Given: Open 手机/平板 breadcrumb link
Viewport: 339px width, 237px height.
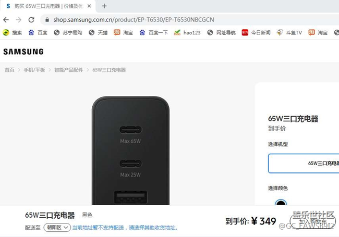Looking at the screenshot, I should [x=34, y=70].
